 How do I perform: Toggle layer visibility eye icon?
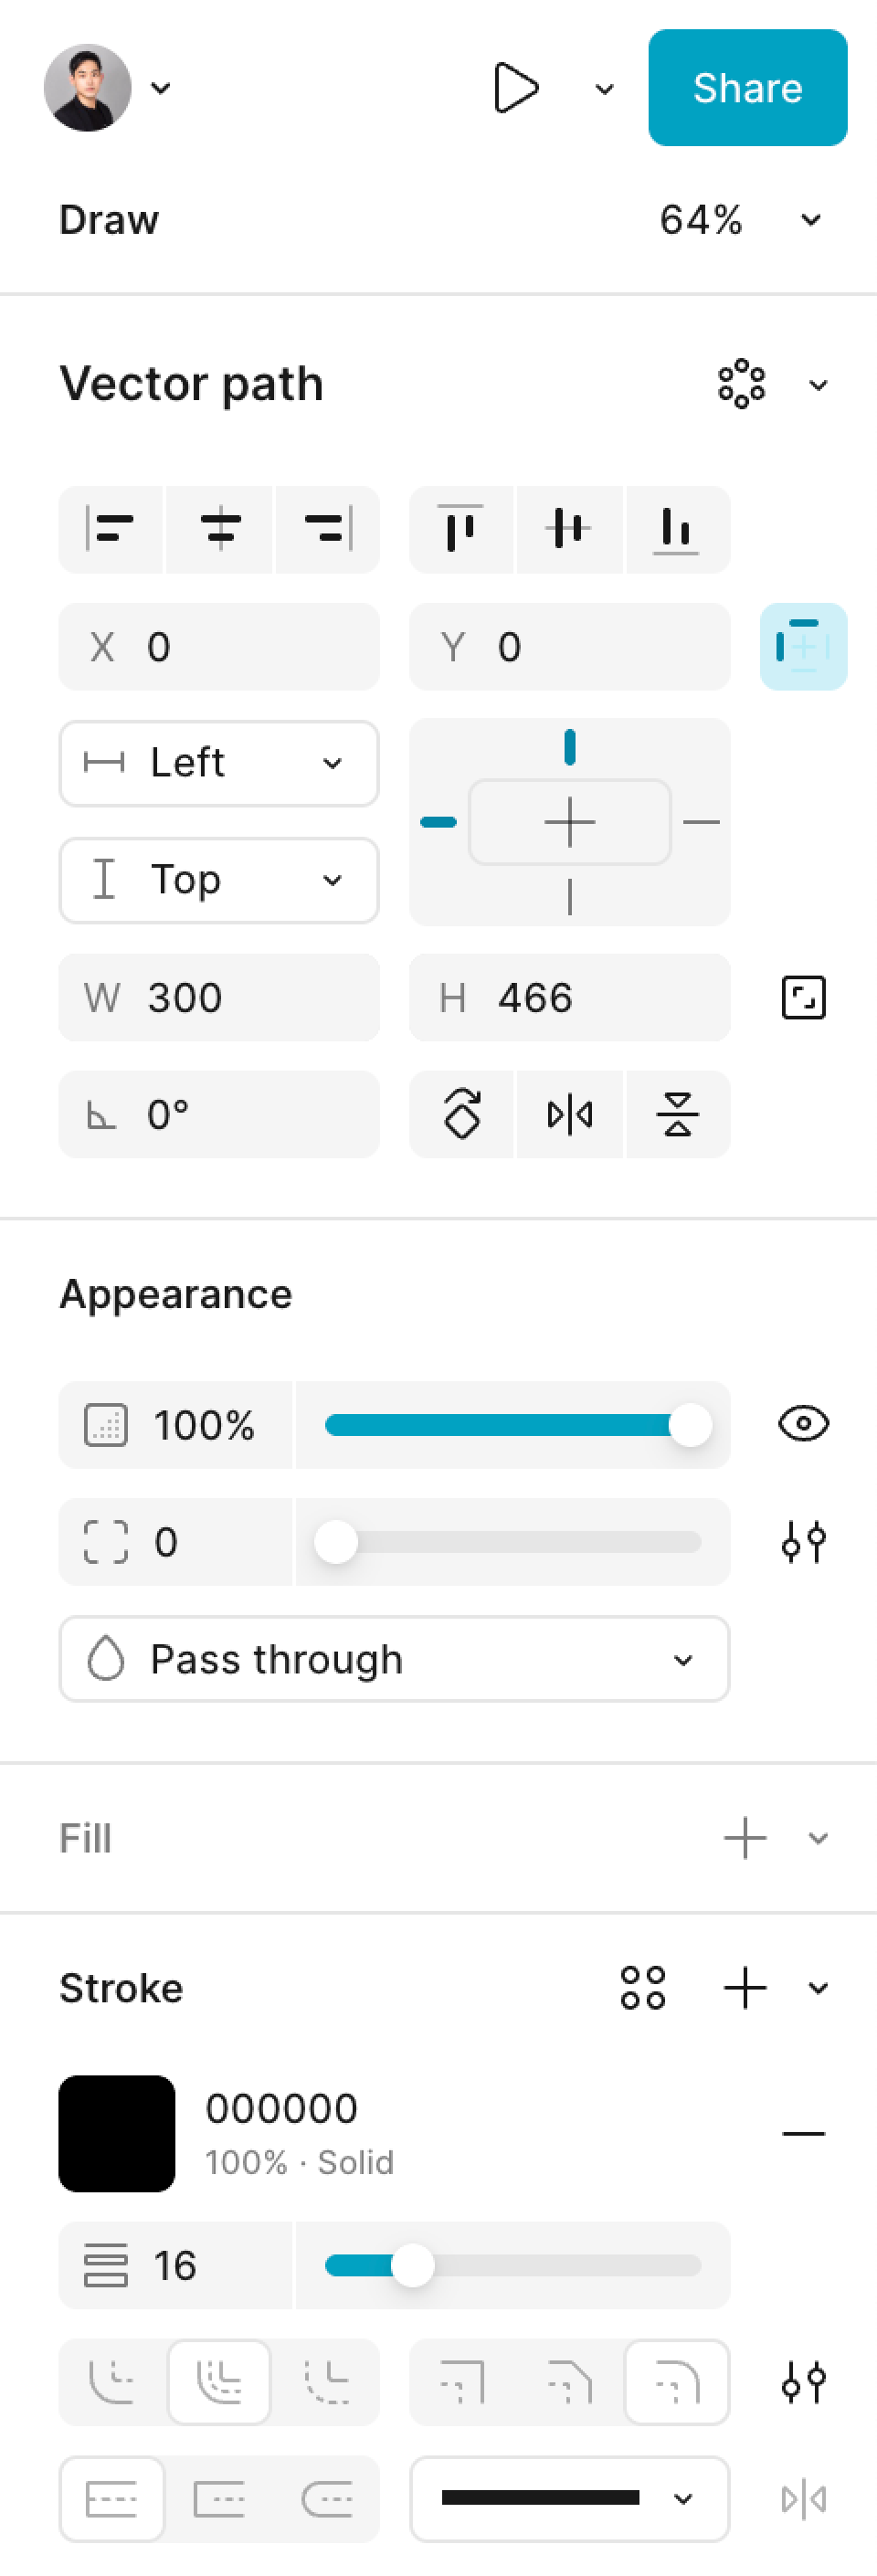coord(803,1424)
